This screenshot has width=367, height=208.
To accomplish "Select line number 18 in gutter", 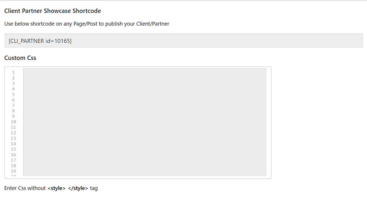I will pyautogui.click(x=13, y=166).
